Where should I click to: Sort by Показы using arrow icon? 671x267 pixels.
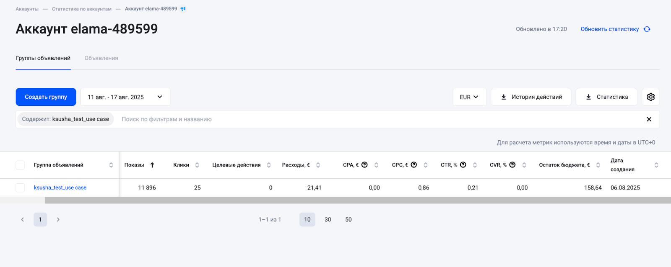point(152,165)
